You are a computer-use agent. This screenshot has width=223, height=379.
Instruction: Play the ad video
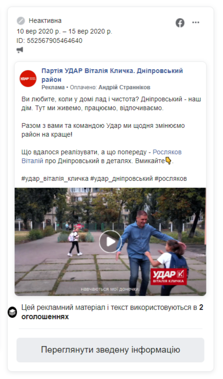click(x=110, y=242)
